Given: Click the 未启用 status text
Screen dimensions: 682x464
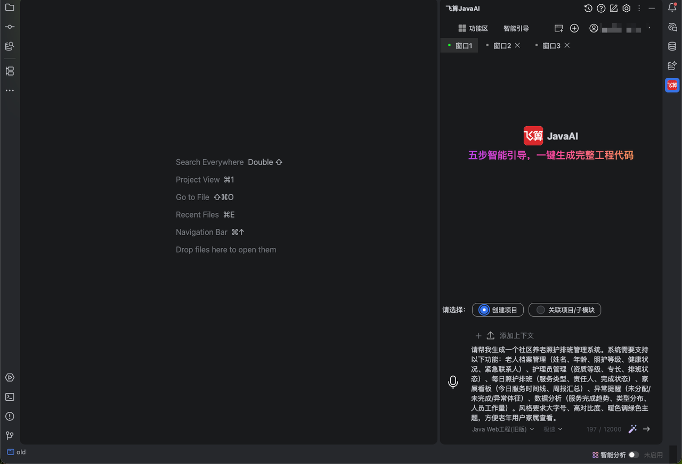Looking at the screenshot, I should coord(653,455).
